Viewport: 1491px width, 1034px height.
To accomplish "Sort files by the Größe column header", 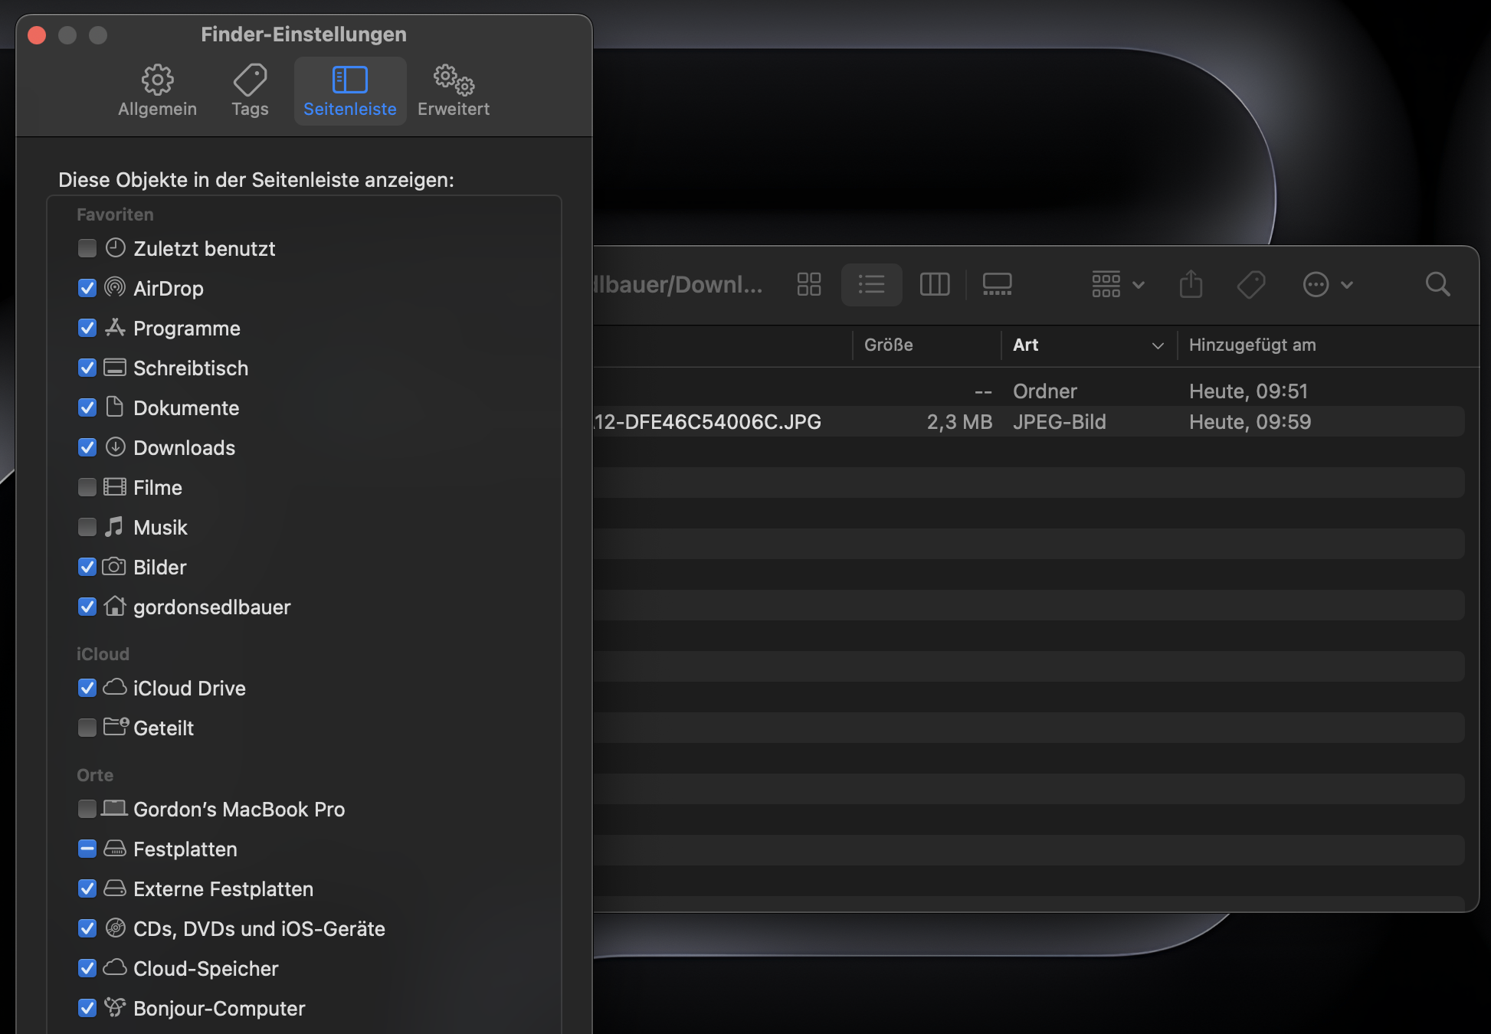I will coord(889,345).
